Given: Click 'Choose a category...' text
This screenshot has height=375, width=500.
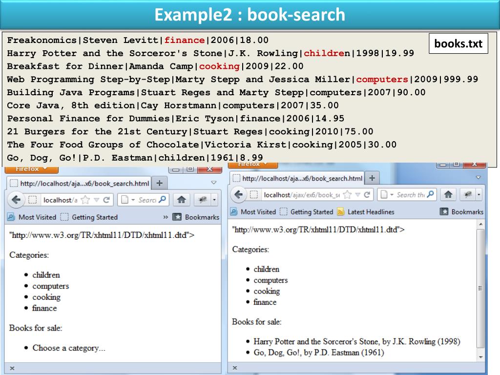Looking at the screenshot, I should point(69,348).
